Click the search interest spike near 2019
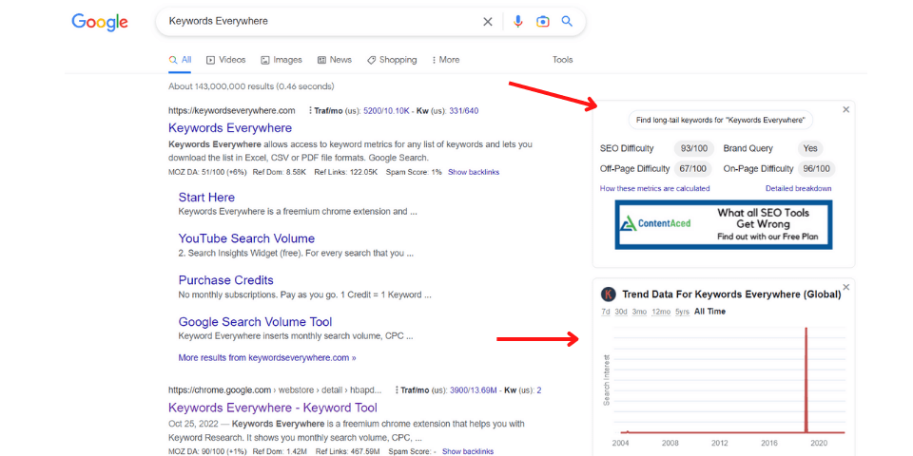The image size is (913, 456). [x=806, y=379]
